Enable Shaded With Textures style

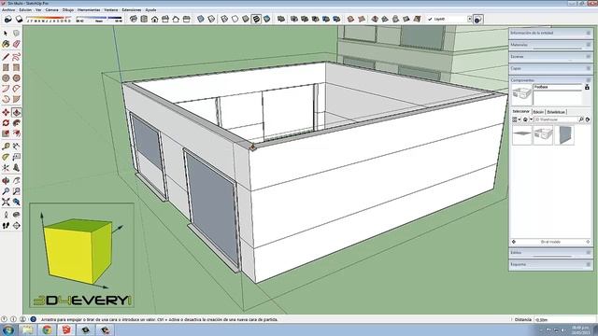coord(256,19)
